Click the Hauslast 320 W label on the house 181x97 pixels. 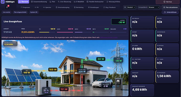[82, 71]
